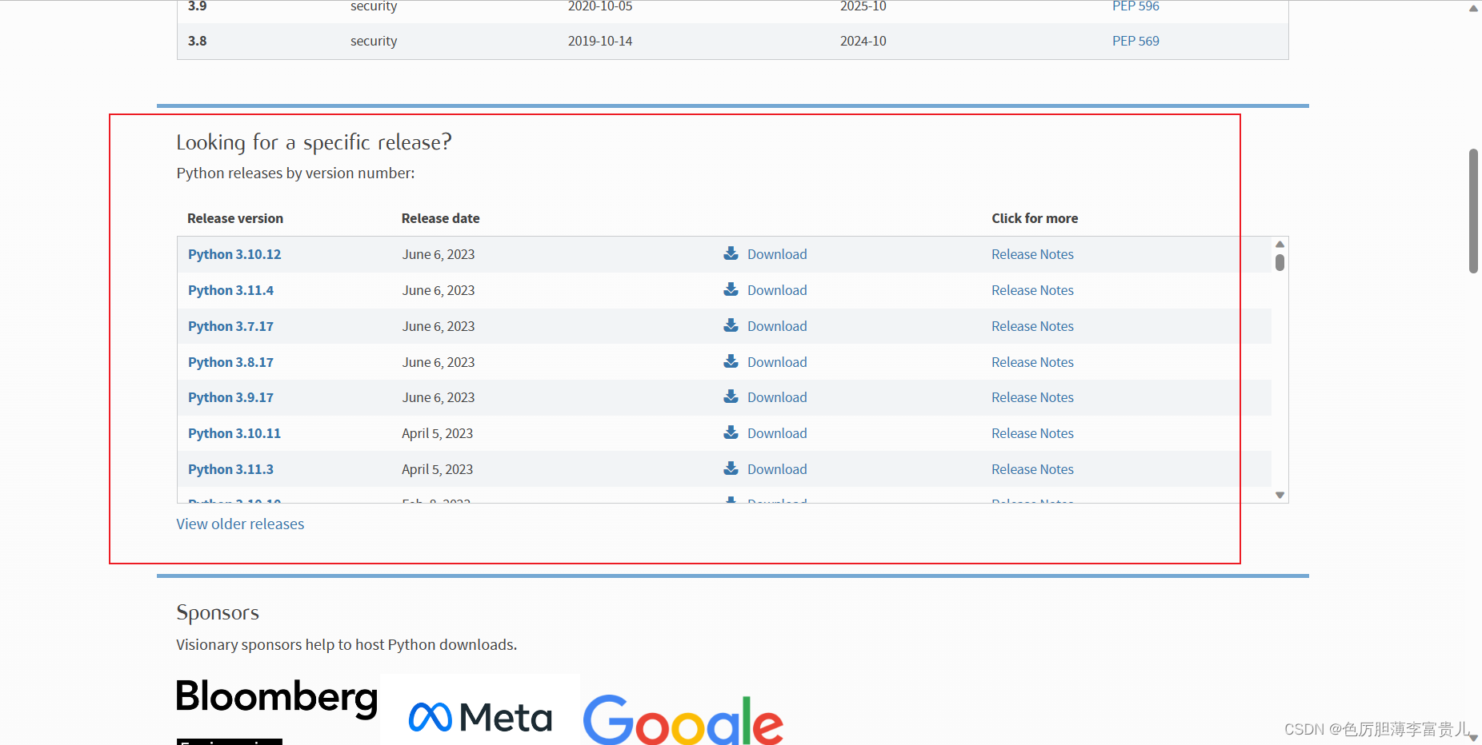Open Python 3.11.4 release page
The width and height of the screenshot is (1482, 745).
tap(230, 290)
